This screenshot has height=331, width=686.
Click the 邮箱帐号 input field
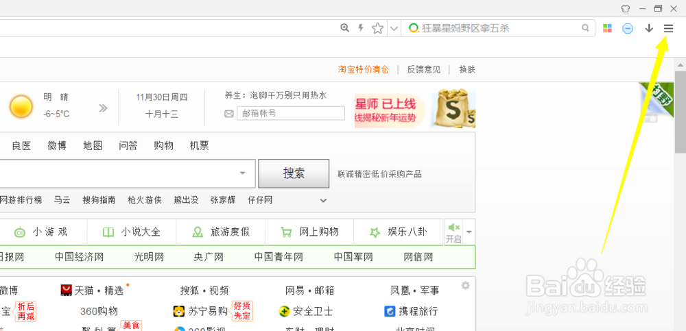[x=291, y=114]
